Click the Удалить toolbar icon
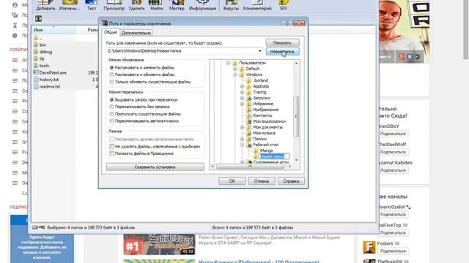 [136, 3]
